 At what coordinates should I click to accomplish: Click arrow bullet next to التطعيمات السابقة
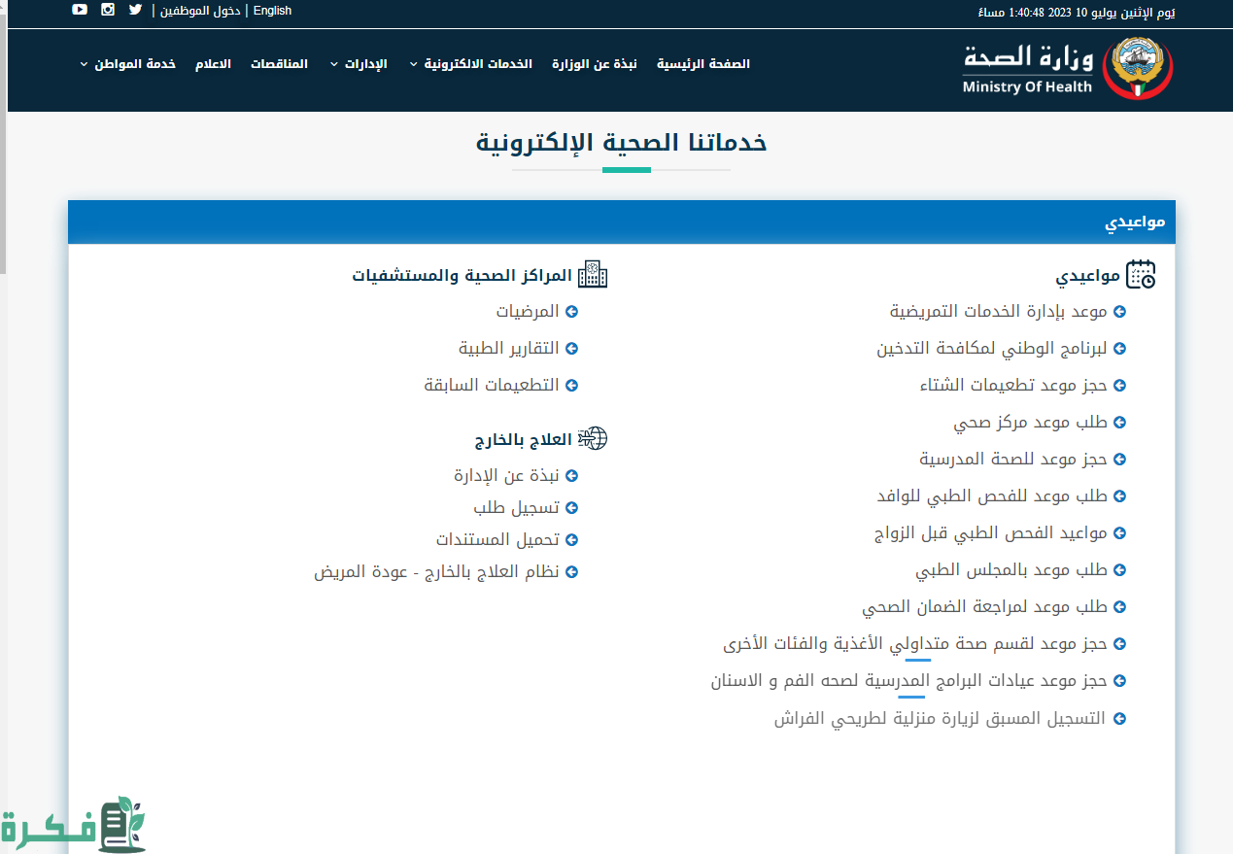click(571, 386)
